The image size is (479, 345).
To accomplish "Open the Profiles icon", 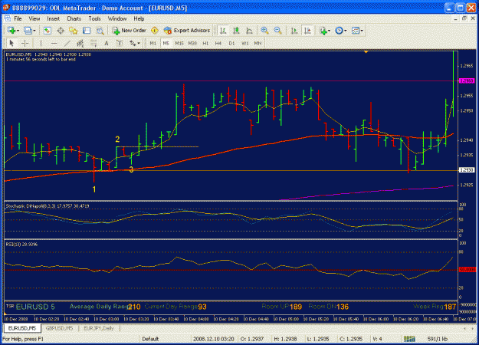I will point(28,31).
